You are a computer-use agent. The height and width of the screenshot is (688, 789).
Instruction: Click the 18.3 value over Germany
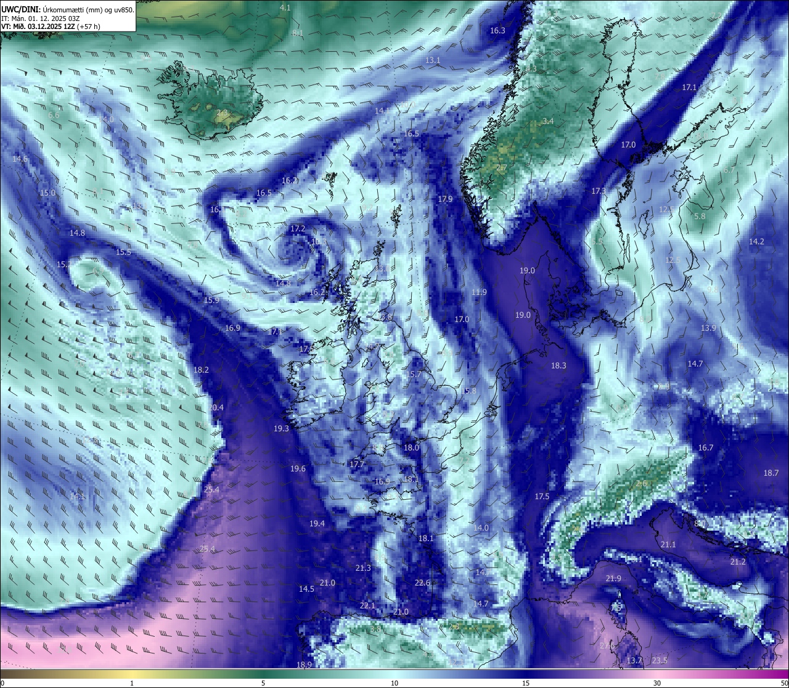(558, 365)
